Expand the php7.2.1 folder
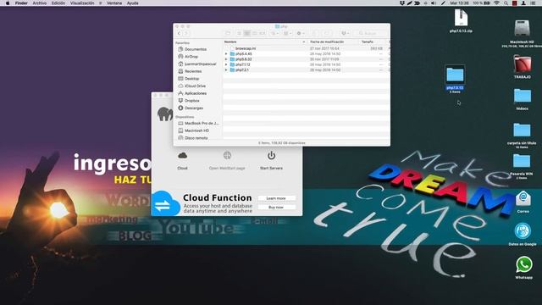542x305 pixels. [x=226, y=69]
